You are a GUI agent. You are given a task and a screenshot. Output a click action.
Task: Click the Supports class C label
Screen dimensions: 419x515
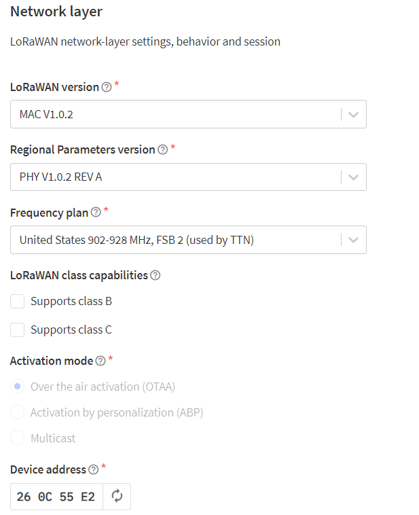click(x=71, y=330)
